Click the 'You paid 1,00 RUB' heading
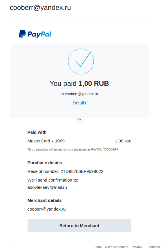 [x=79, y=84]
